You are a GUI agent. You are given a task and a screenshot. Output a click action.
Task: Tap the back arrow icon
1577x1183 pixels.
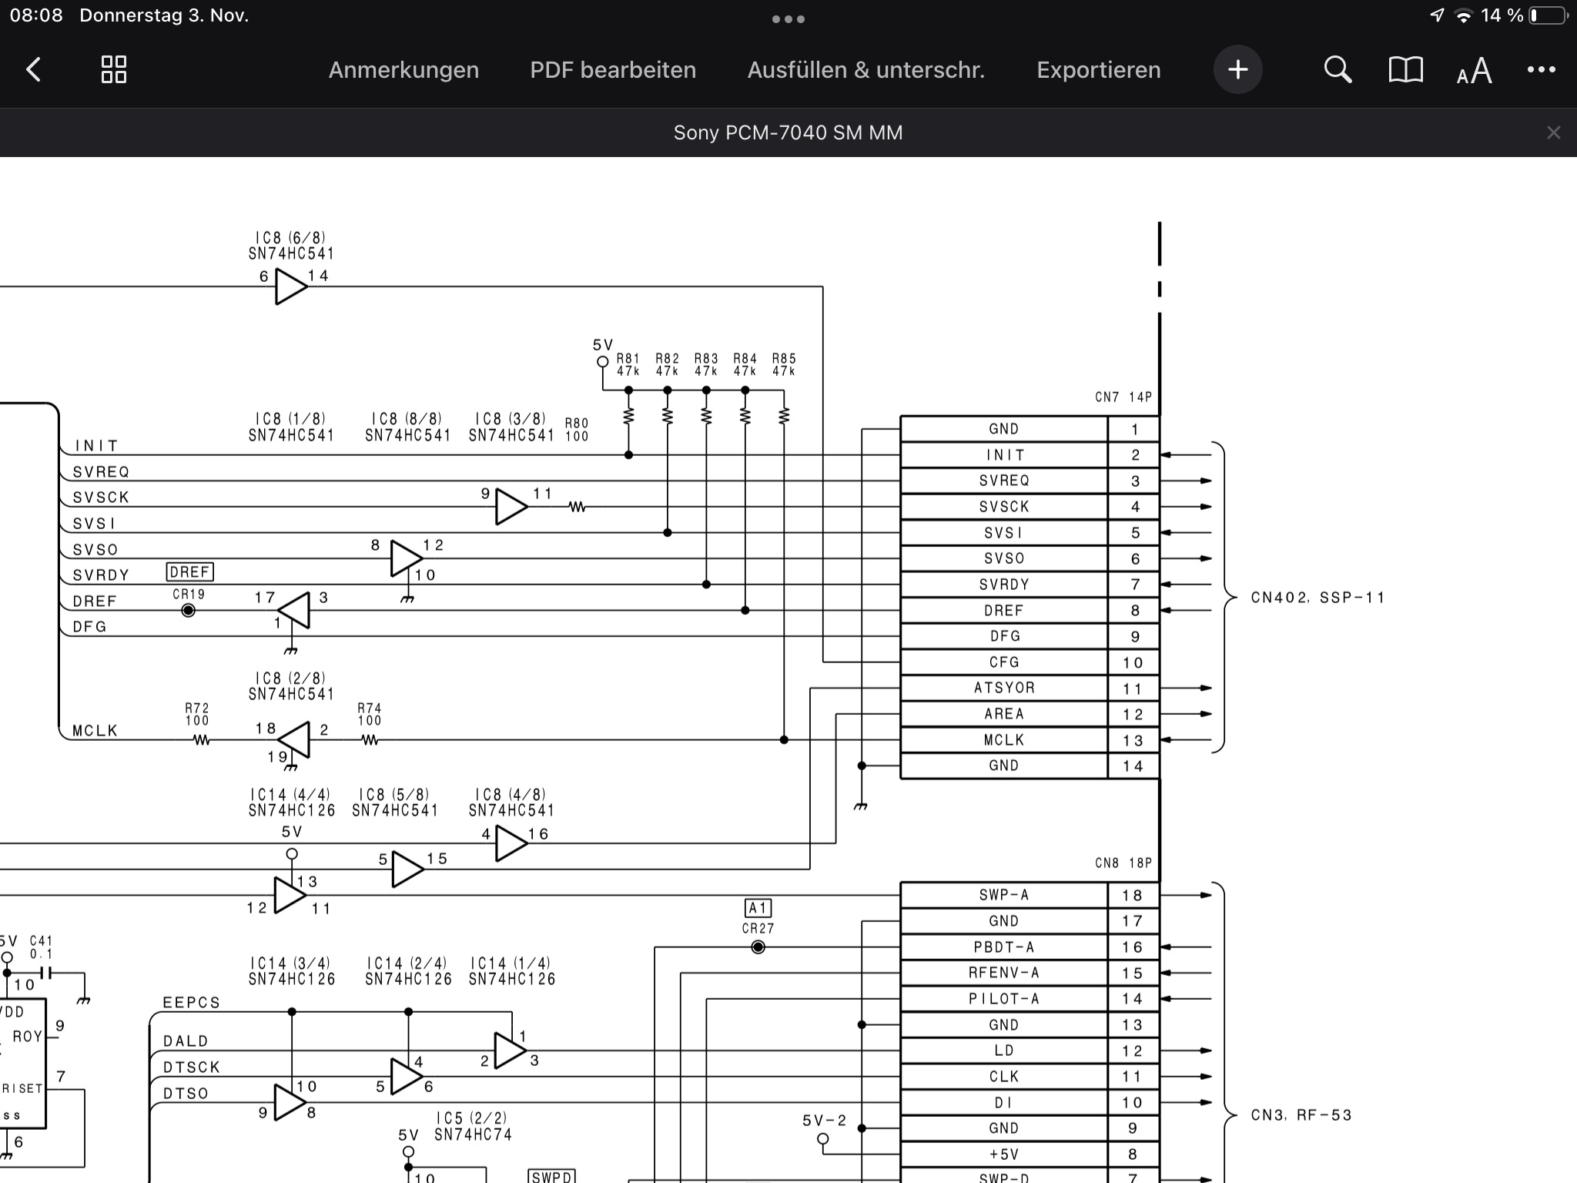(34, 70)
